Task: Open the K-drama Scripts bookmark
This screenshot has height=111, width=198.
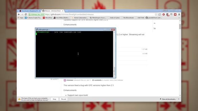Action: [x=33, y=18]
